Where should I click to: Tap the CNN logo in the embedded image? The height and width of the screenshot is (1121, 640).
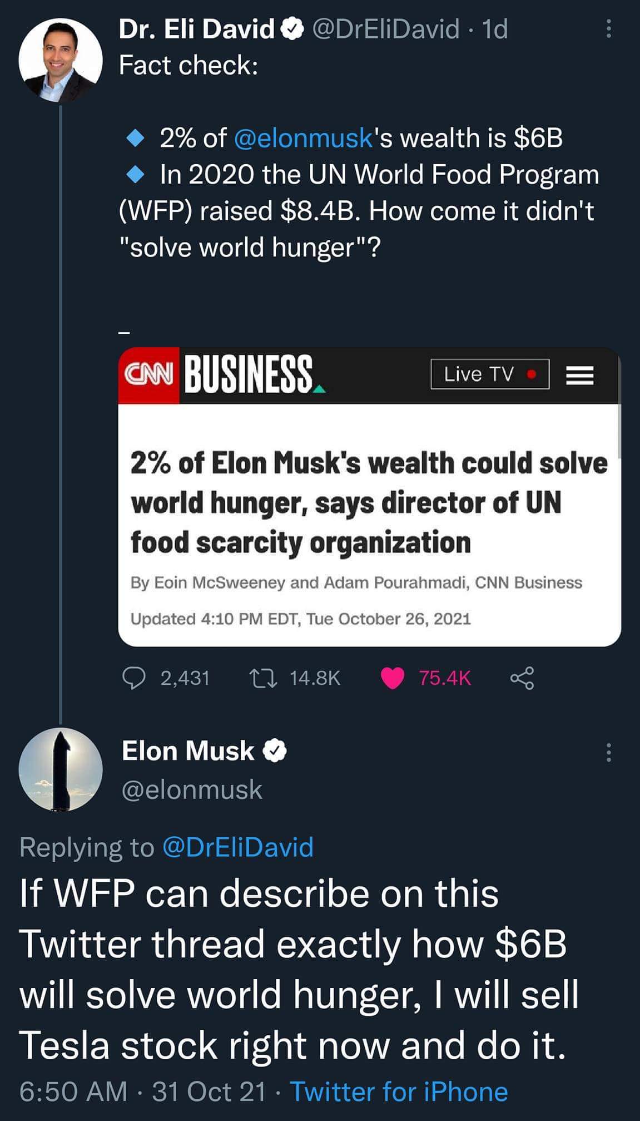point(148,374)
